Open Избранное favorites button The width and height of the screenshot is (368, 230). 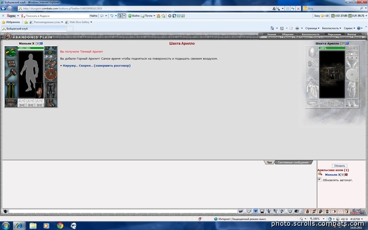point(11,22)
